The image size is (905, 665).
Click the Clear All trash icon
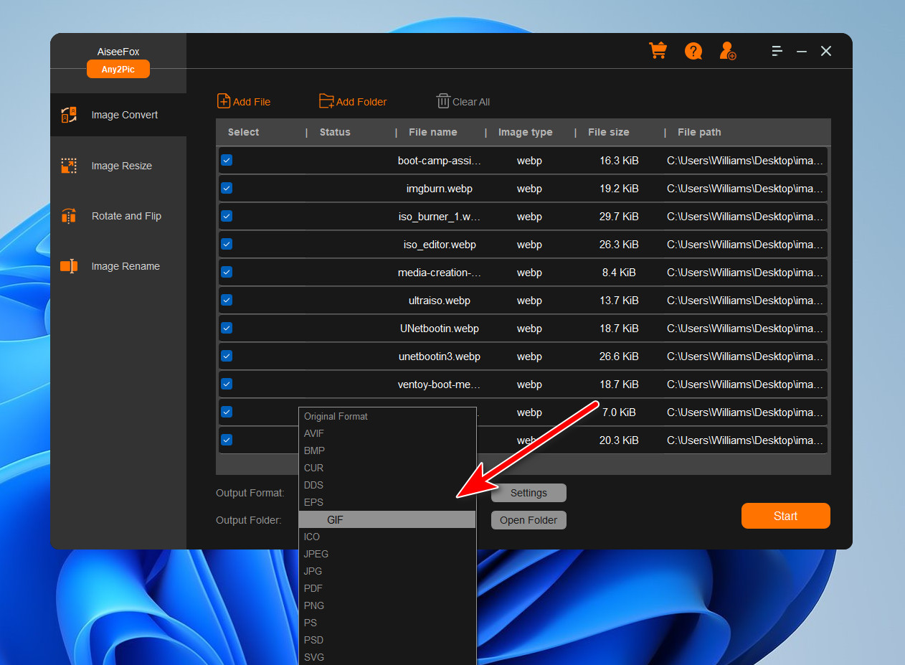443,101
